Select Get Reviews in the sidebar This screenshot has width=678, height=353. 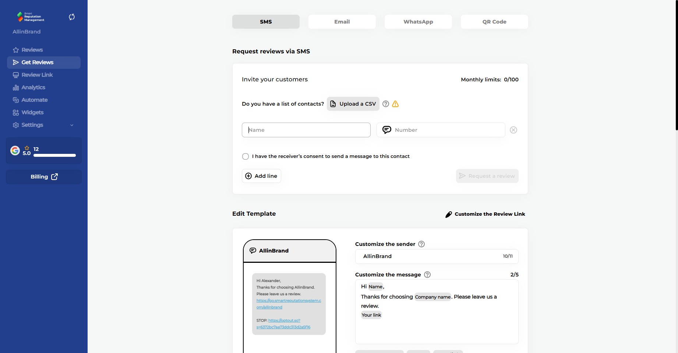pos(44,63)
